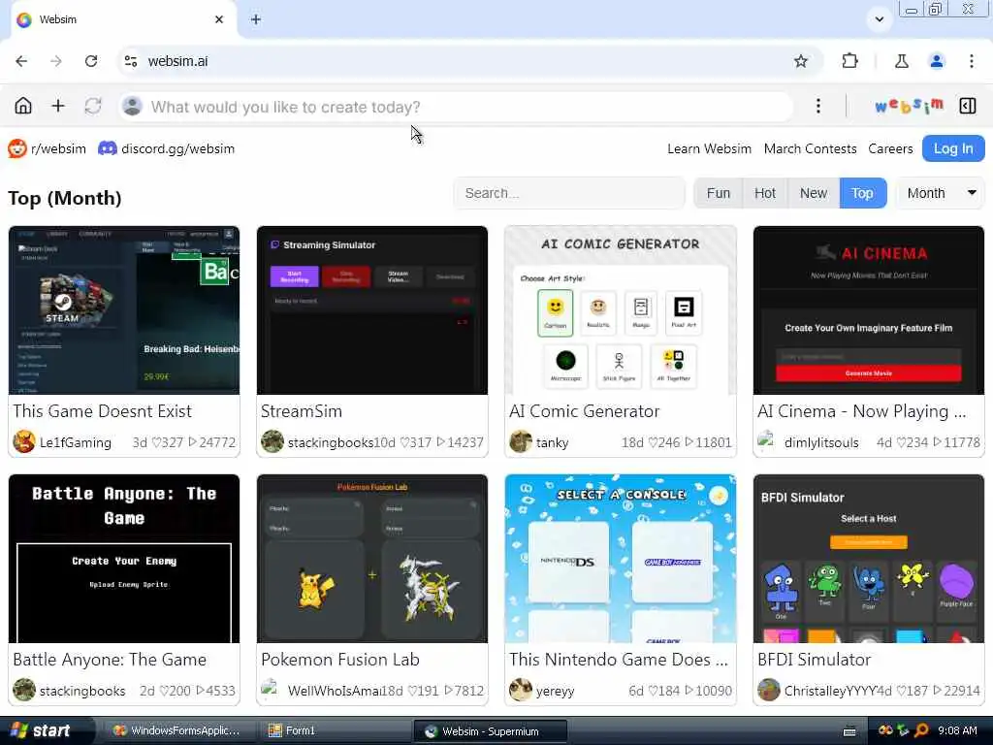This screenshot has height=745, width=993.
Task: Open the extensions puzzle icon
Action: click(849, 61)
